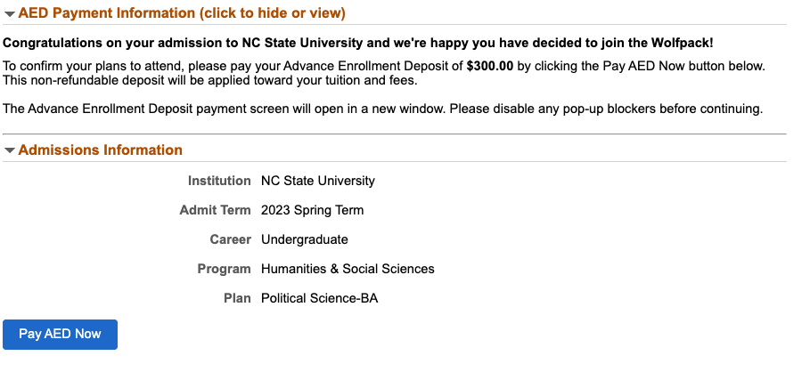Click the Institution field label
The image size is (810, 372).
[x=219, y=181]
